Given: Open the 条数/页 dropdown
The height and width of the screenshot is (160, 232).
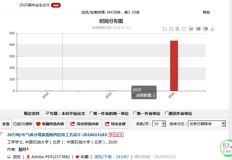Looking at the screenshot, I should (163, 124).
